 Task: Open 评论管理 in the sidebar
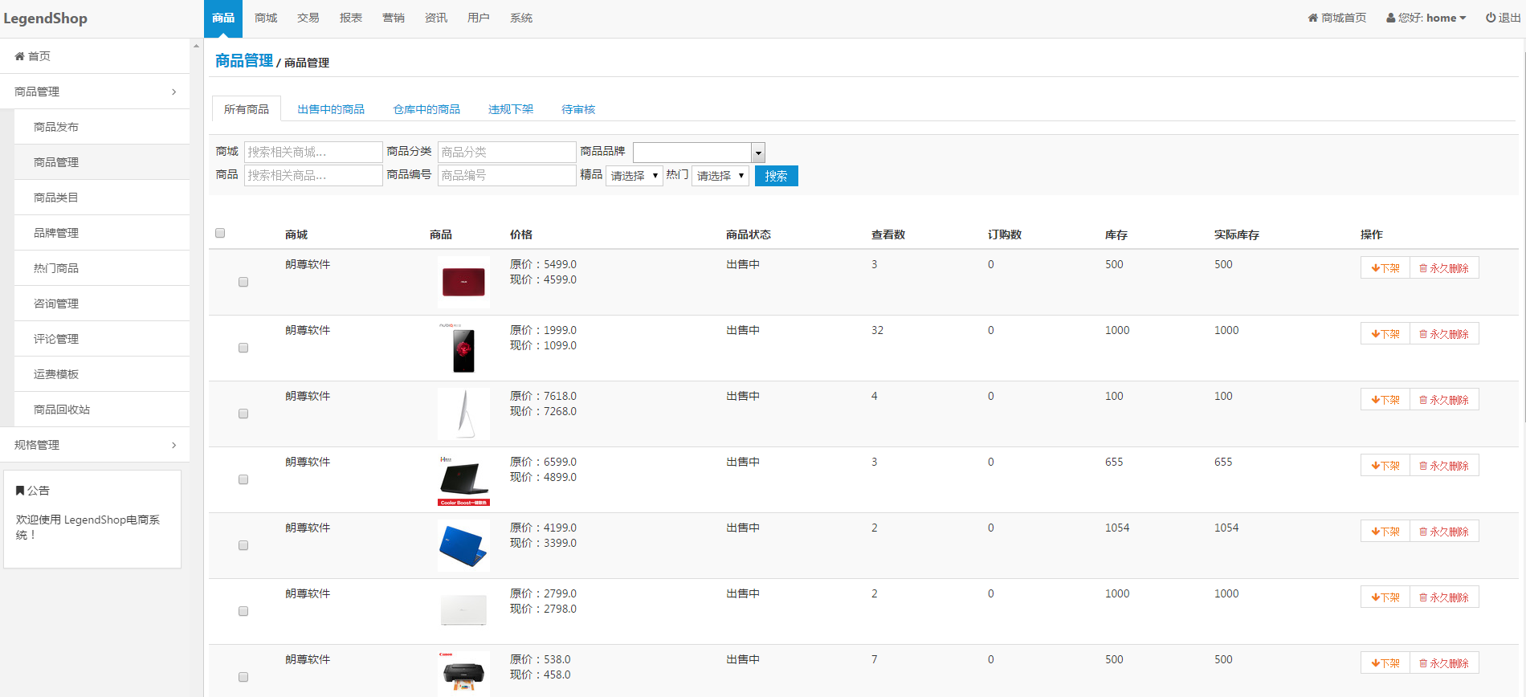pos(102,339)
